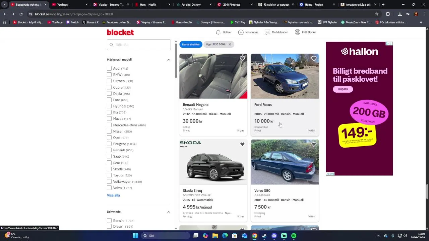This screenshot has height=241, width=429.
Task: Check the Volkswagen brand filter
Action: [x=109, y=181]
